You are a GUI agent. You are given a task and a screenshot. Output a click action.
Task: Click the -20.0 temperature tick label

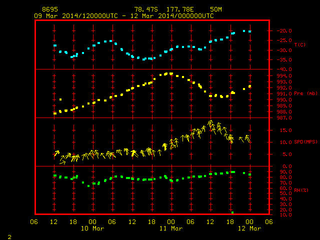[284, 31]
